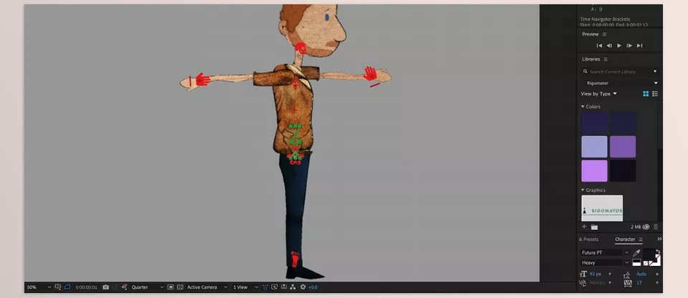Open the Quarter resolution dropdown
Viewport: 688px width, 298px height.
147,287
